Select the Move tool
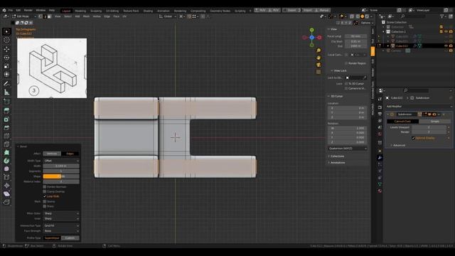The width and height of the screenshot is (455, 256). (6, 49)
